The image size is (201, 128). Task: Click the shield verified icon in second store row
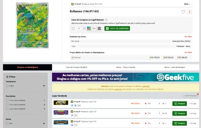[72, 115]
